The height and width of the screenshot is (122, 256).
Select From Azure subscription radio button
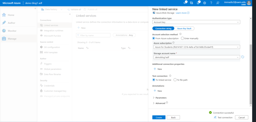pos(153,38)
